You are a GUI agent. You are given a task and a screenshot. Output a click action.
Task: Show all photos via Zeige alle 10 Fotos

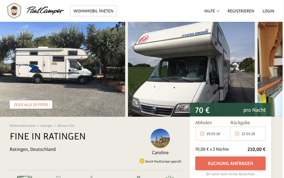(x=31, y=104)
